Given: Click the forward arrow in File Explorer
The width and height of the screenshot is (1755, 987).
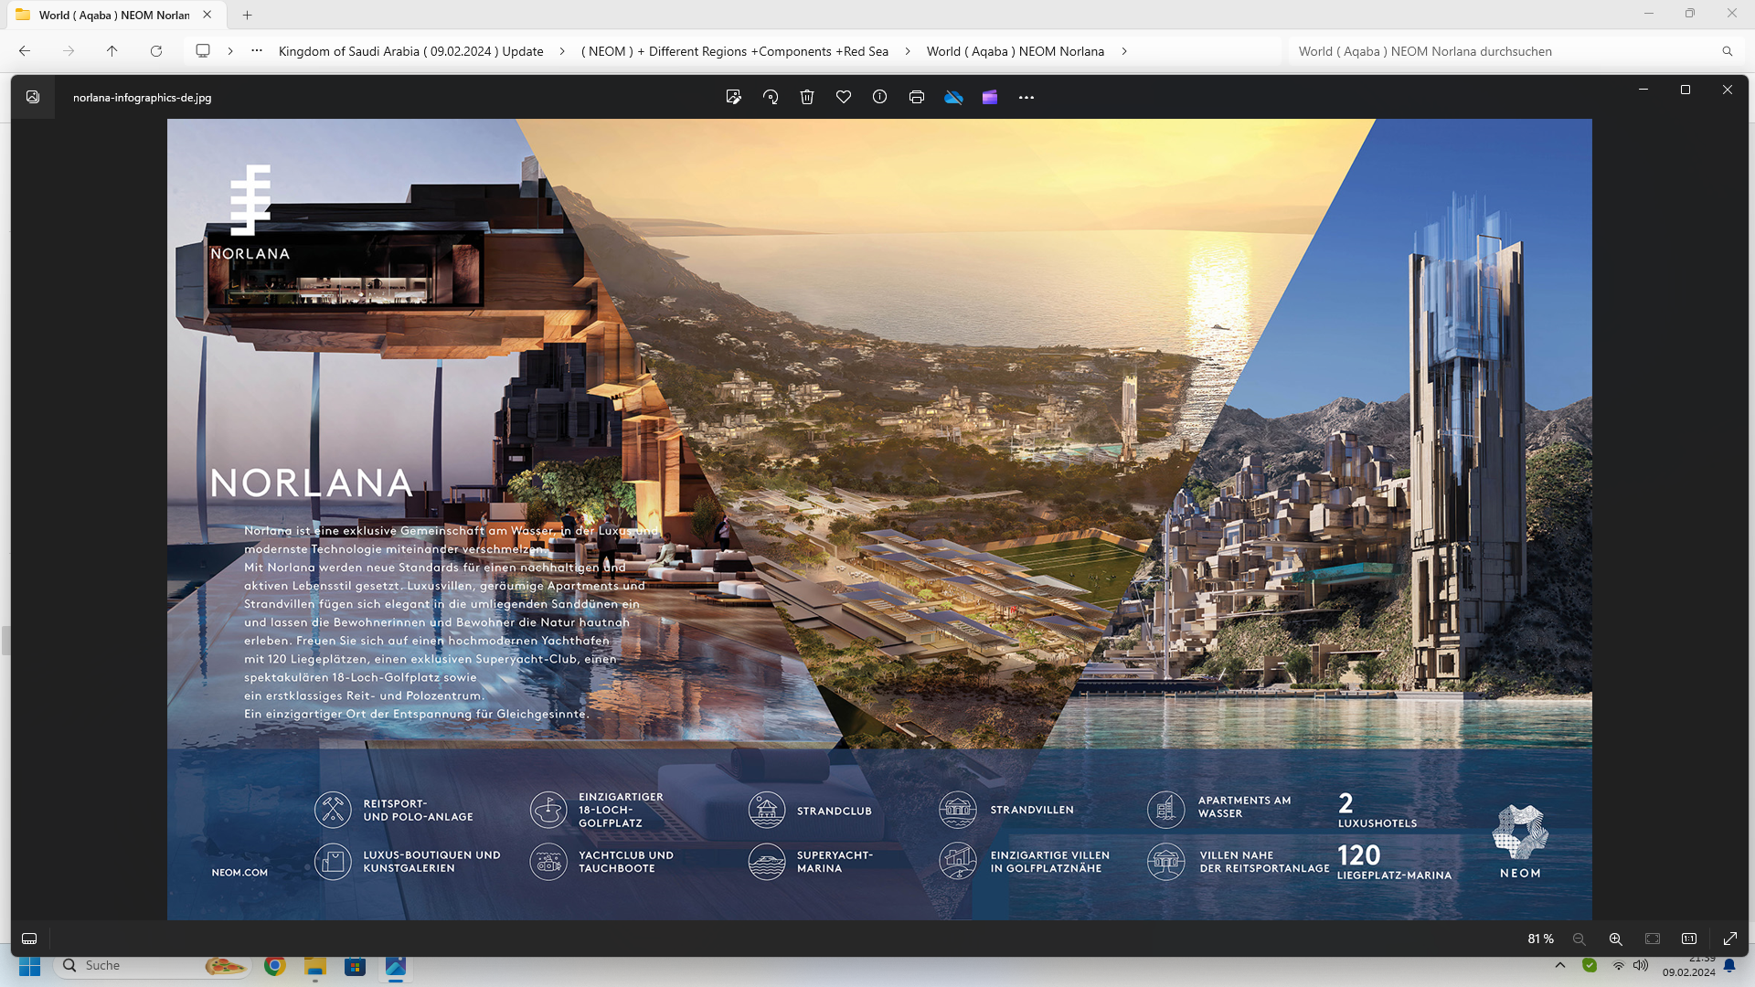Looking at the screenshot, I should click(x=69, y=51).
